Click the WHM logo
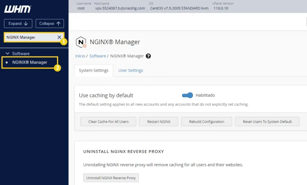307x185 pixels. (18, 9)
